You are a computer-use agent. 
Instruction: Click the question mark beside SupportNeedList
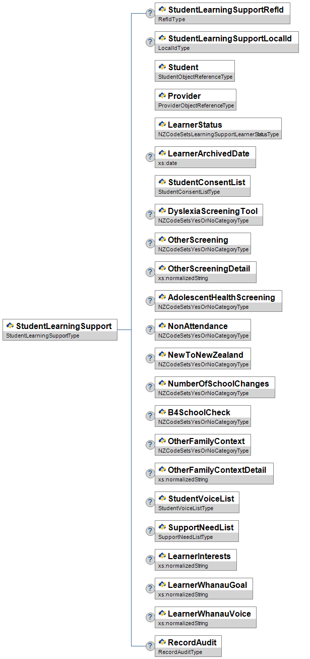pyautogui.click(x=150, y=531)
